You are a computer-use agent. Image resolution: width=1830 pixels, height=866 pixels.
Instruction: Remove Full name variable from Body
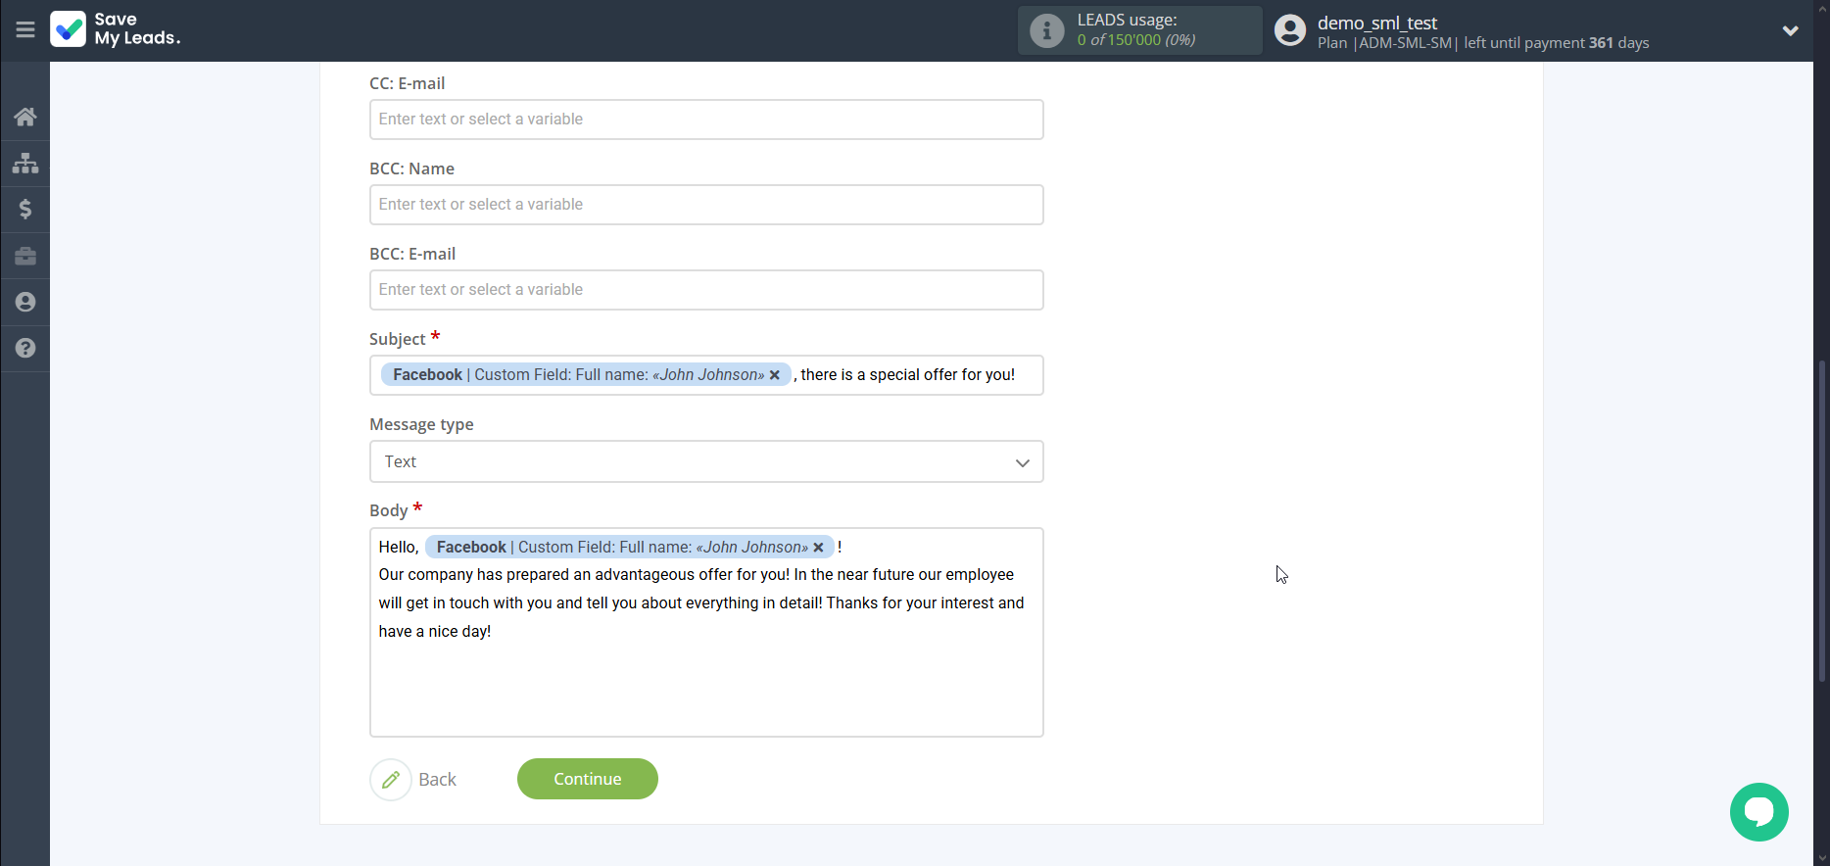[x=818, y=548]
